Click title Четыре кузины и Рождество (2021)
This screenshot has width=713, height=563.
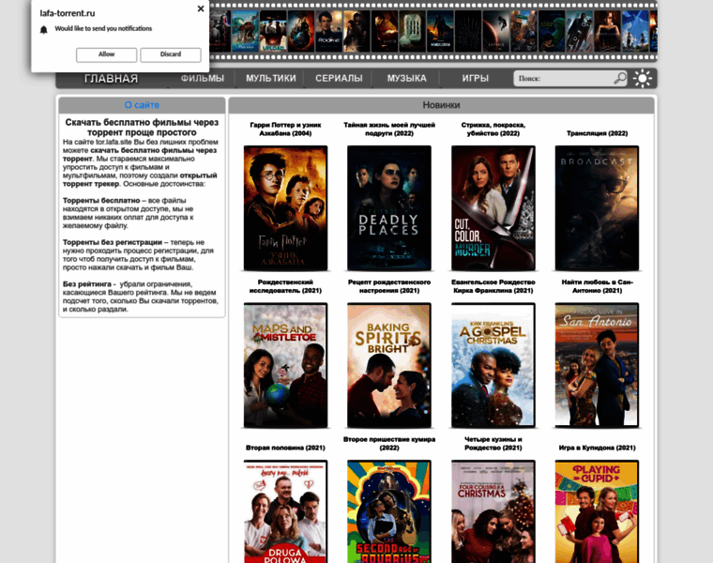[493, 444]
